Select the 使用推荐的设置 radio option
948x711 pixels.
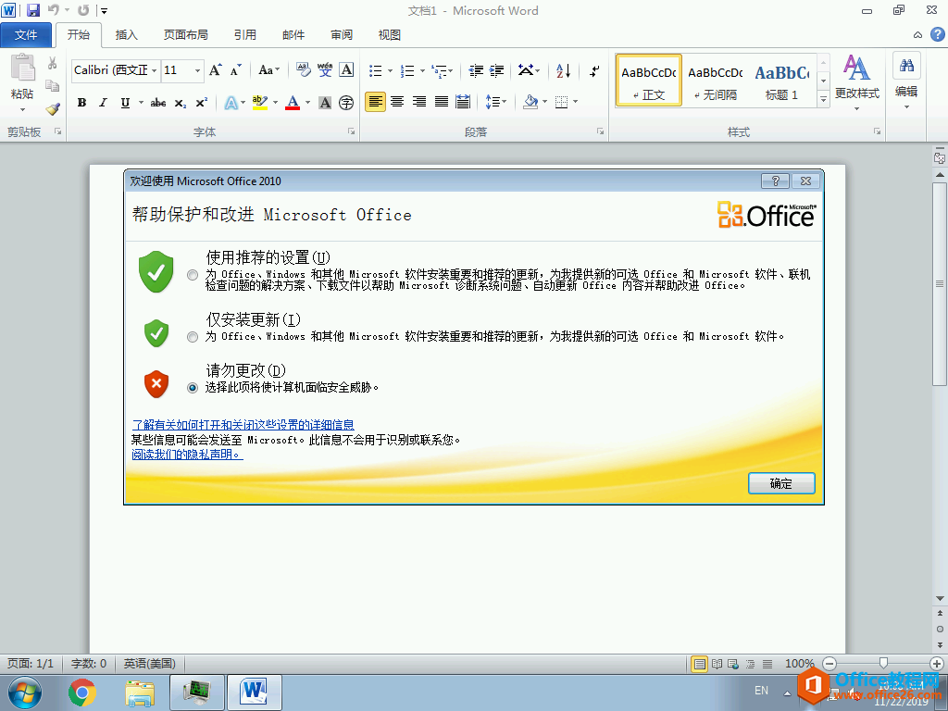click(193, 275)
